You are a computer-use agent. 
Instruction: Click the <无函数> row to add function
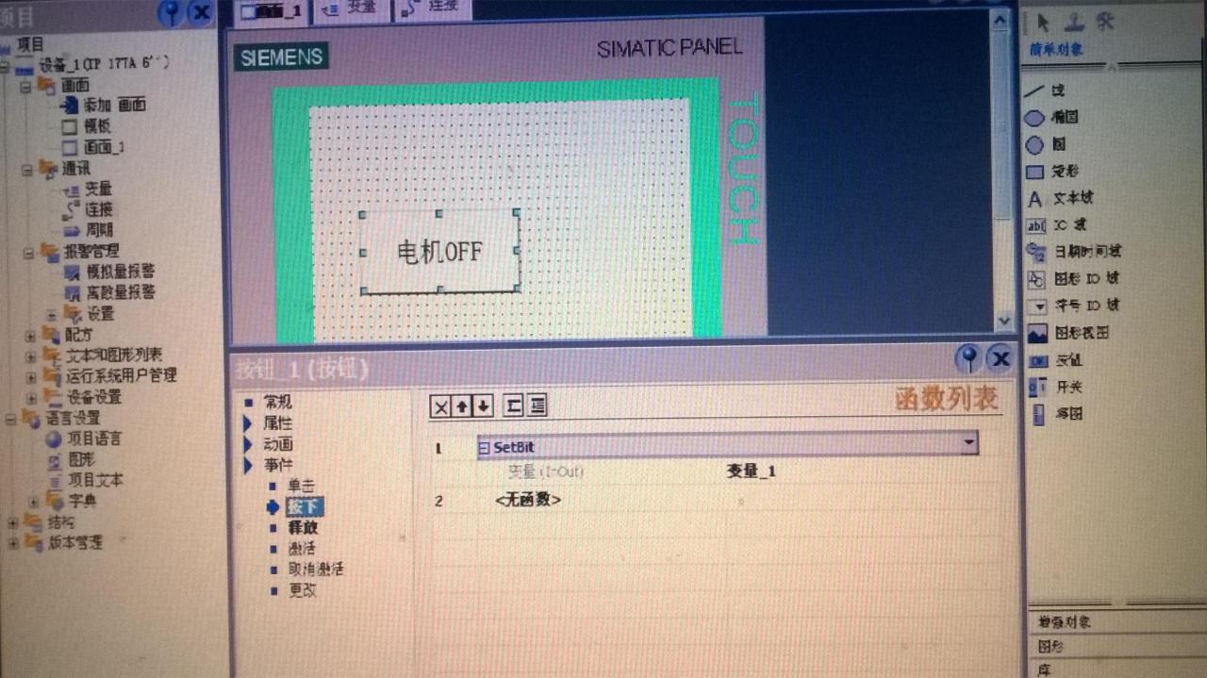[528, 500]
